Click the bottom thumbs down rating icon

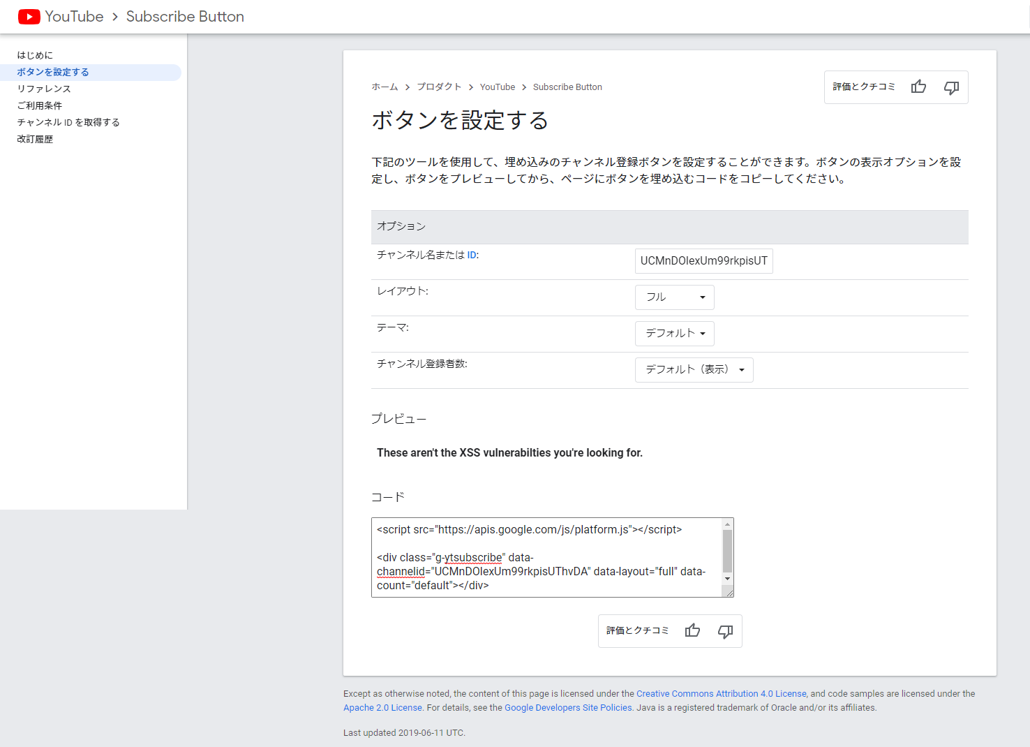point(725,631)
